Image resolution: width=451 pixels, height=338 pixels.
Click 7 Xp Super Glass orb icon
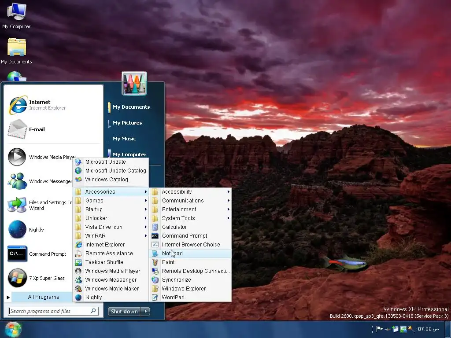(x=17, y=278)
